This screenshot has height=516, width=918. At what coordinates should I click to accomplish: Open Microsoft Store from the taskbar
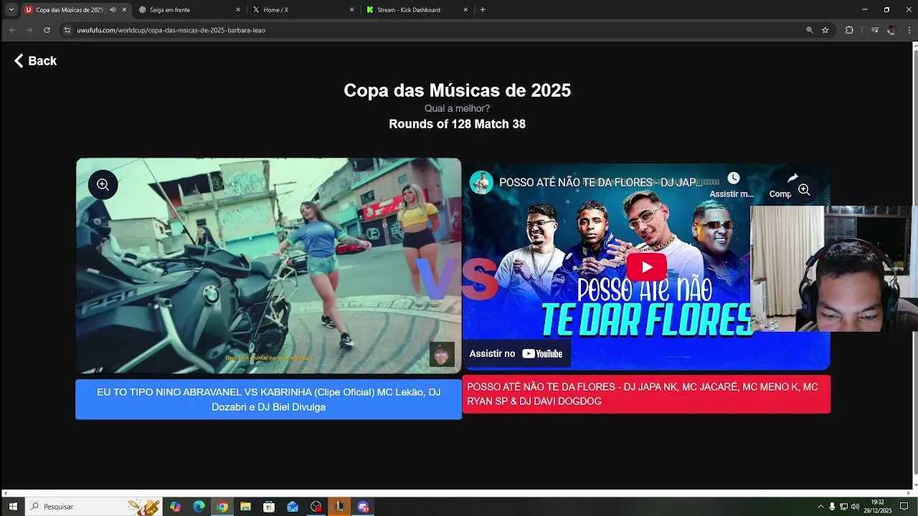click(x=269, y=507)
